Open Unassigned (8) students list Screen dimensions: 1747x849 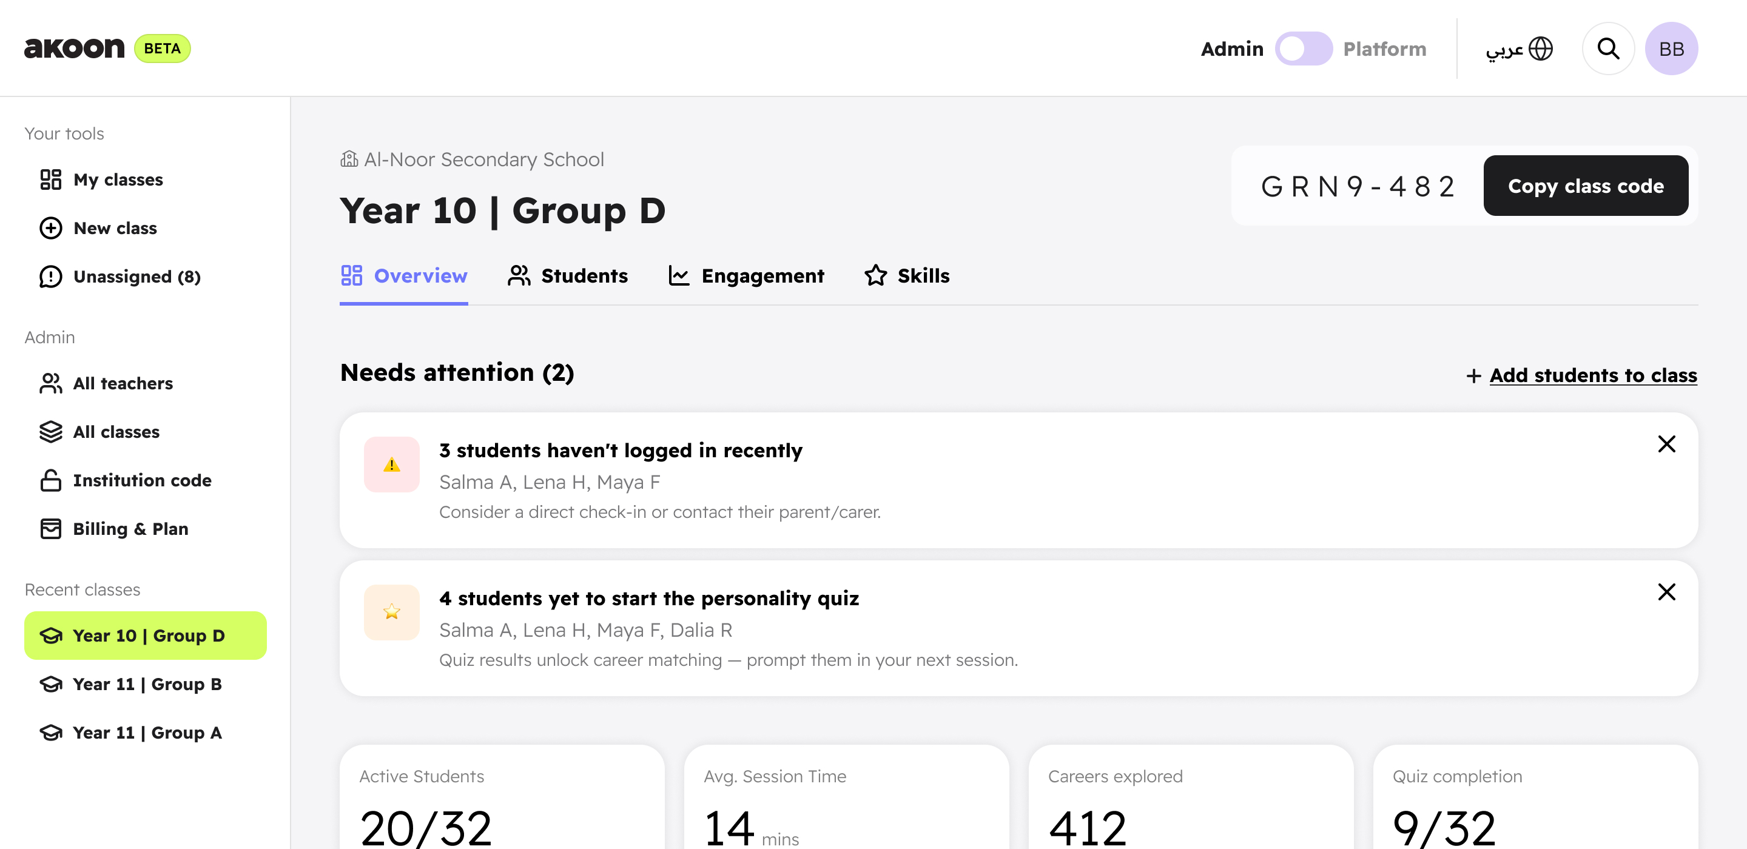coord(120,277)
